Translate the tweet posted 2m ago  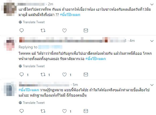(32, 22)
